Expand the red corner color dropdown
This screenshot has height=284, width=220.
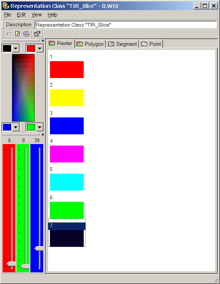tap(40, 48)
